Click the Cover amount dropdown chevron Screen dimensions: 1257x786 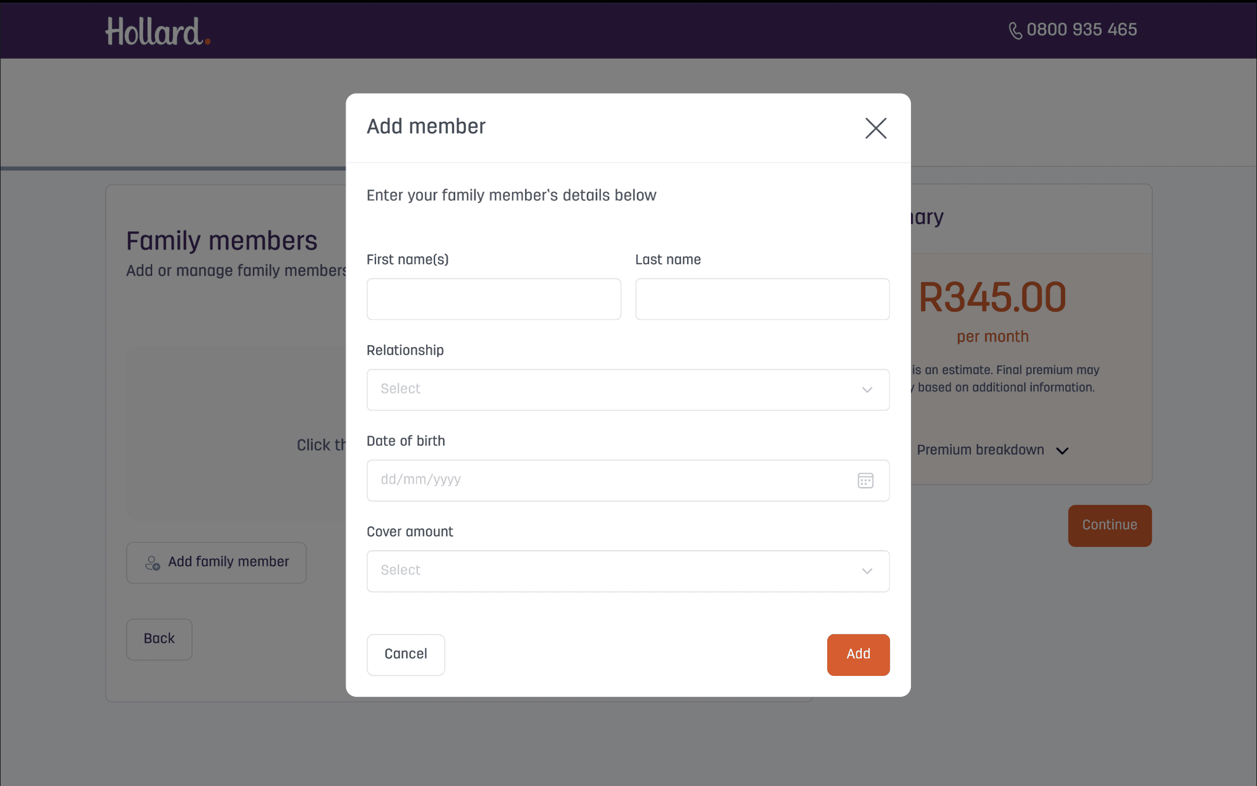pyautogui.click(x=867, y=571)
